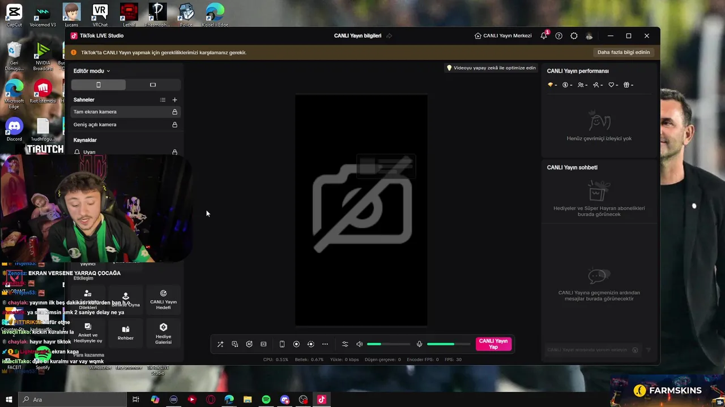This screenshot has width=725, height=407.
Task: Open Spotify from the taskbar
Action: (266, 400)
